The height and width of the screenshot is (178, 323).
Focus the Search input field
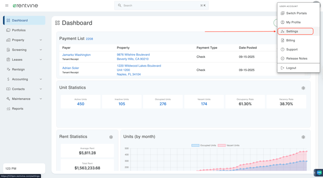tap(161, 6)
